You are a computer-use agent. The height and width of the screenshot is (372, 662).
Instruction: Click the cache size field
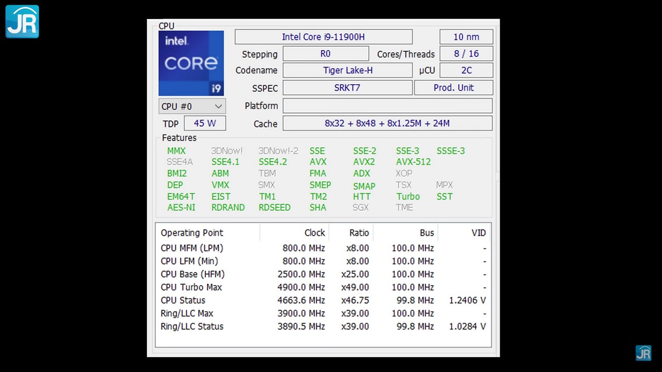[x=387, y=123]
